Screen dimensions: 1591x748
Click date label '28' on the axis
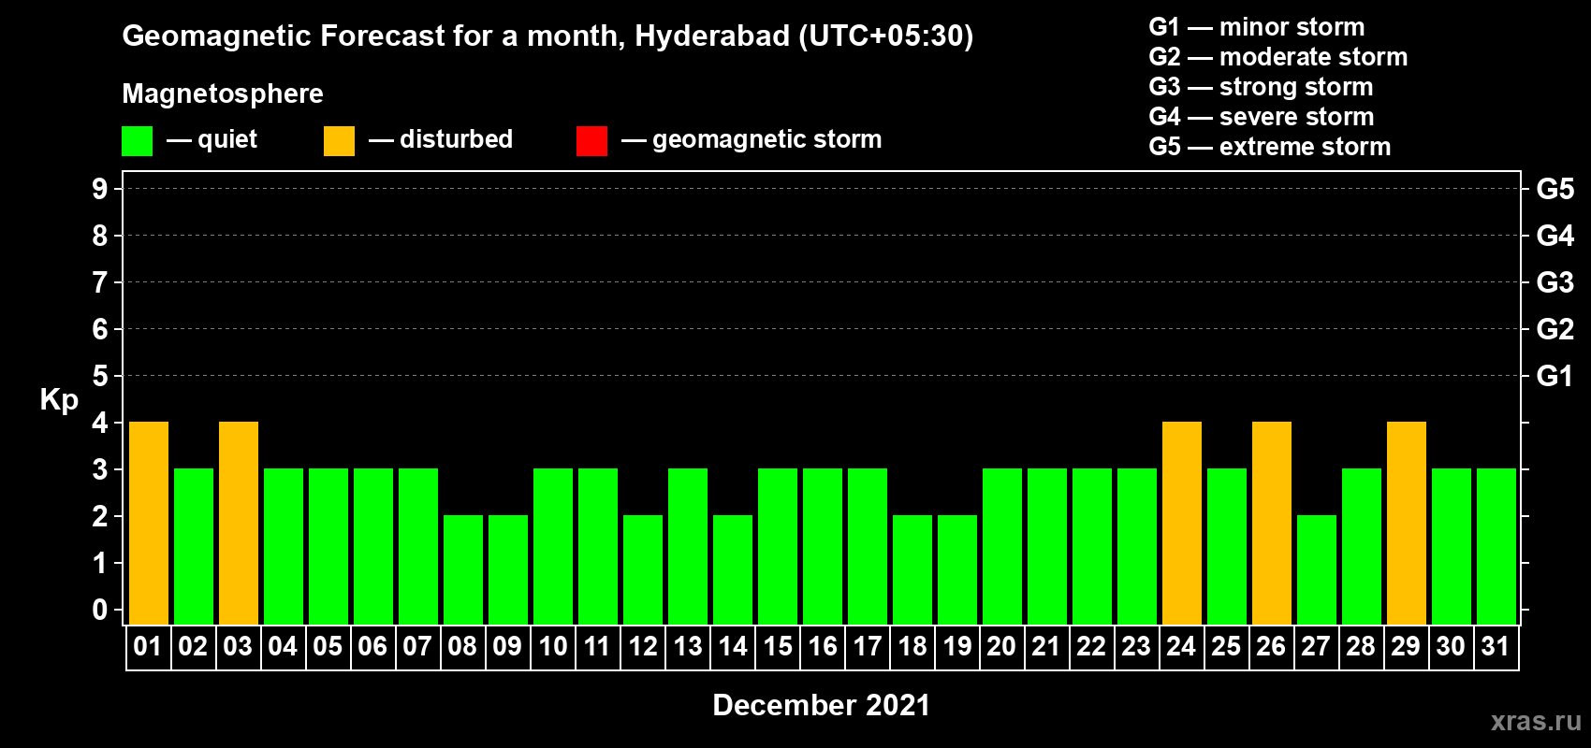(1361, 646)
